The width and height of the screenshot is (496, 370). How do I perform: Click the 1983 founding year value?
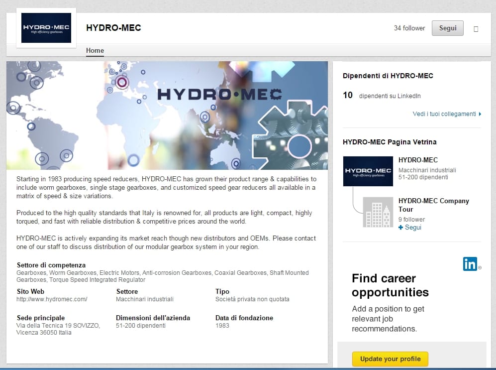click(222, 325)
